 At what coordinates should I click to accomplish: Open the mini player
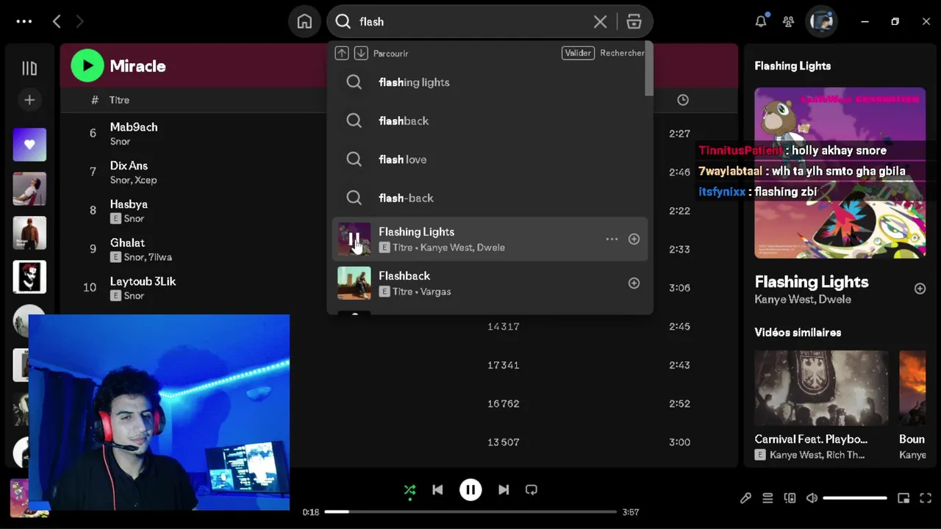click(904, 498)
